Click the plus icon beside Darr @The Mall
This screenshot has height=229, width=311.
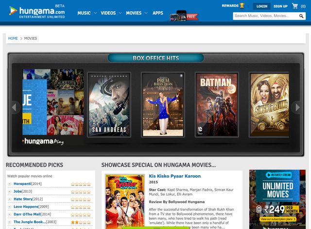9,214
